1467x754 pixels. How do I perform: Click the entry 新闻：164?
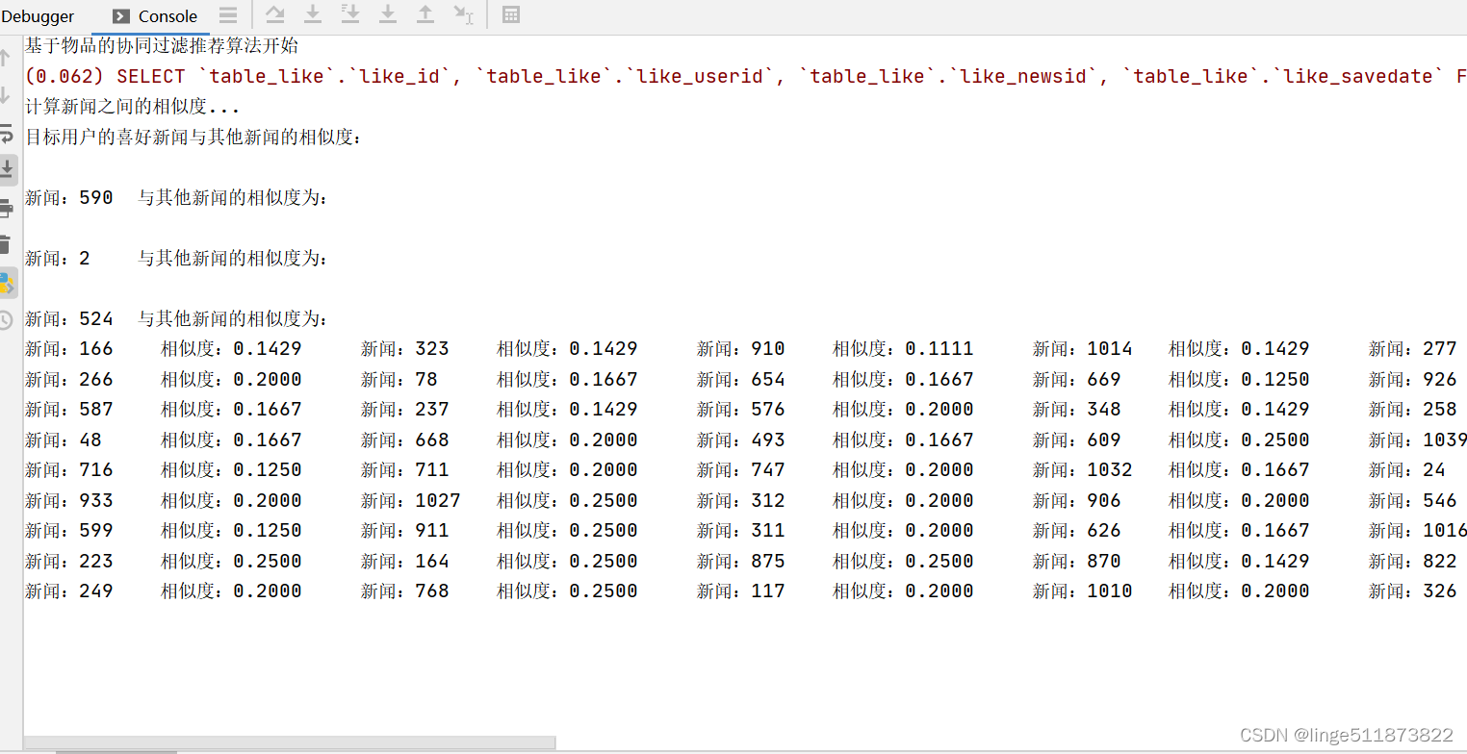point(405,561)
